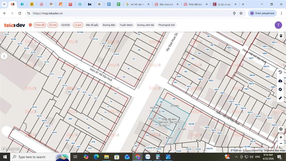Viewport: 286px width, 161px height.
Task: Open File Explorer from the taskbar
Action: 106,157
